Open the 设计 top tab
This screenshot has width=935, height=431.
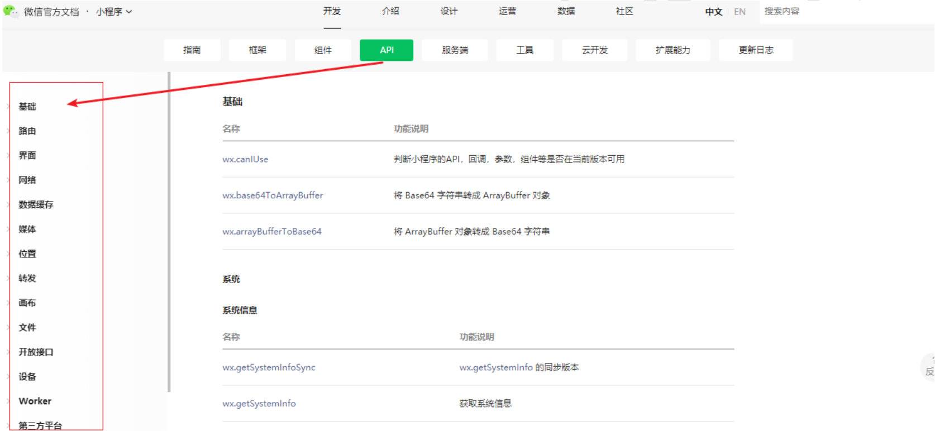point(449,11)
